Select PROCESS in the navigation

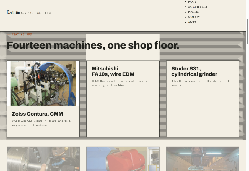[194, 12]
